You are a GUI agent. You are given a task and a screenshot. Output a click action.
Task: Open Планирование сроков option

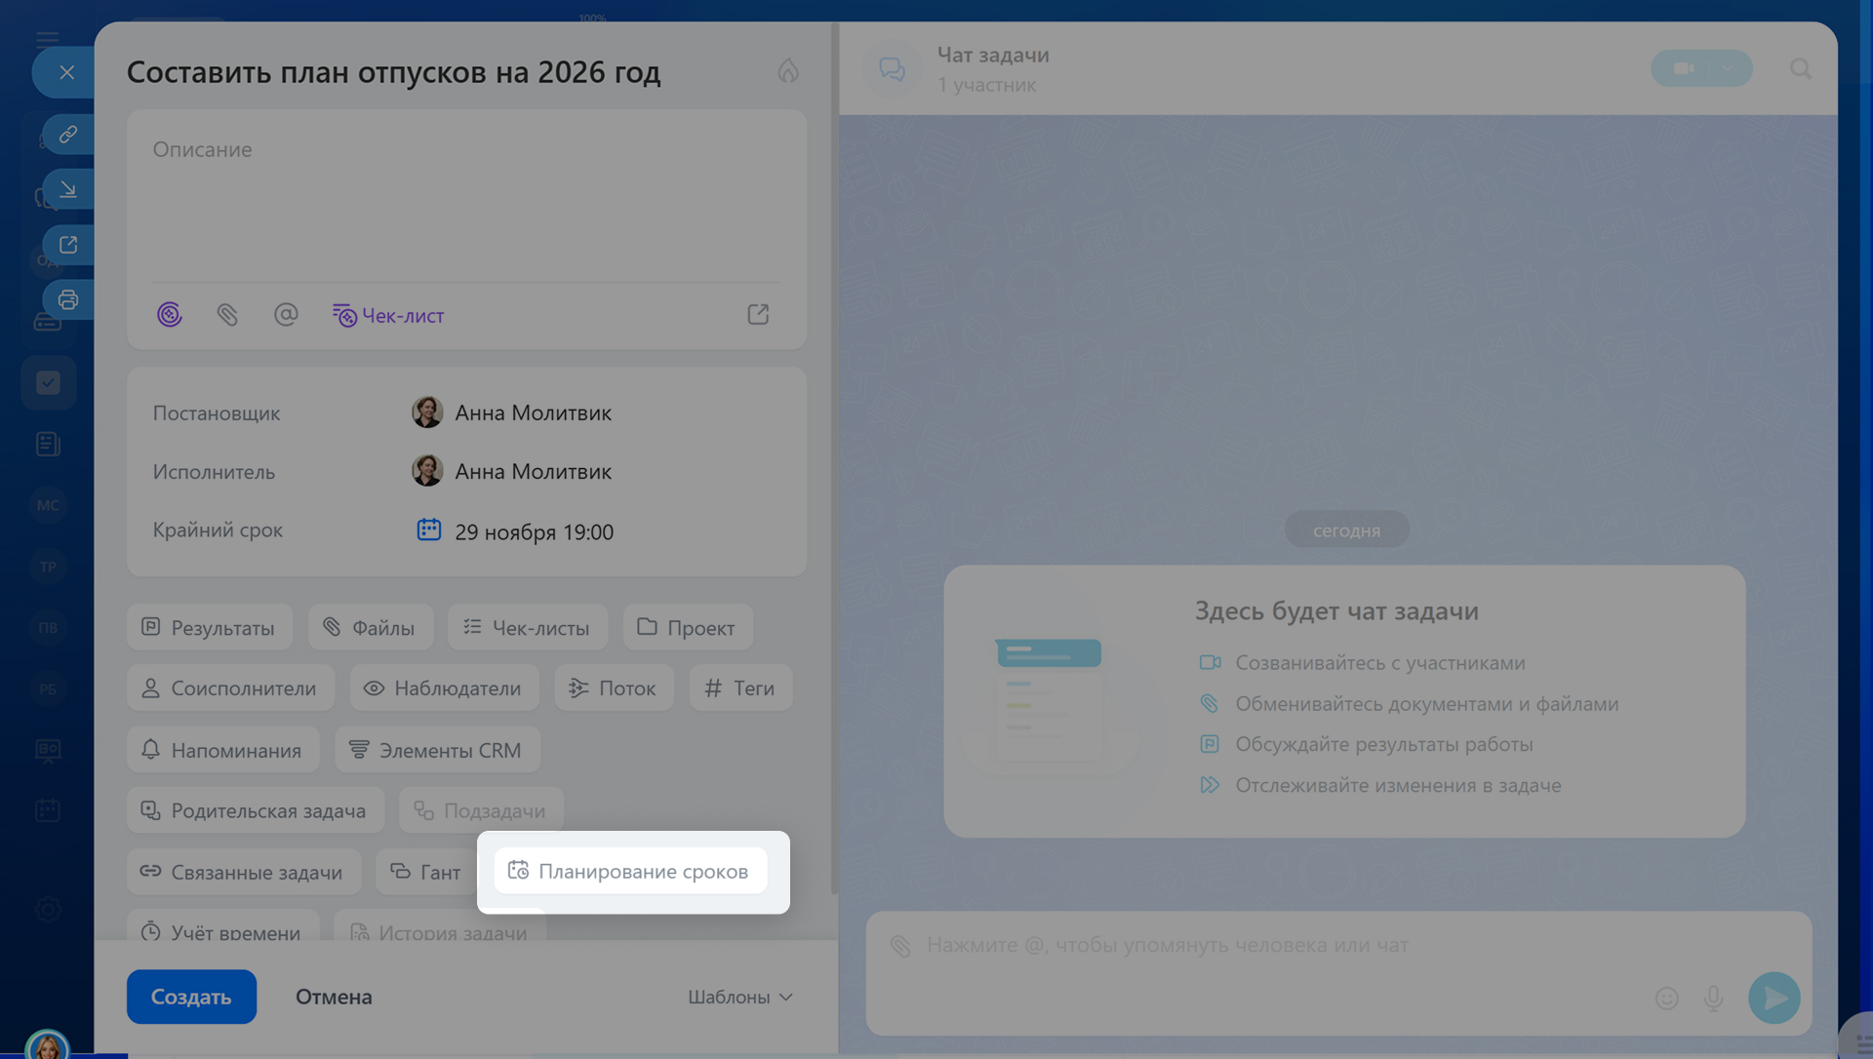[x=630, y=871]
